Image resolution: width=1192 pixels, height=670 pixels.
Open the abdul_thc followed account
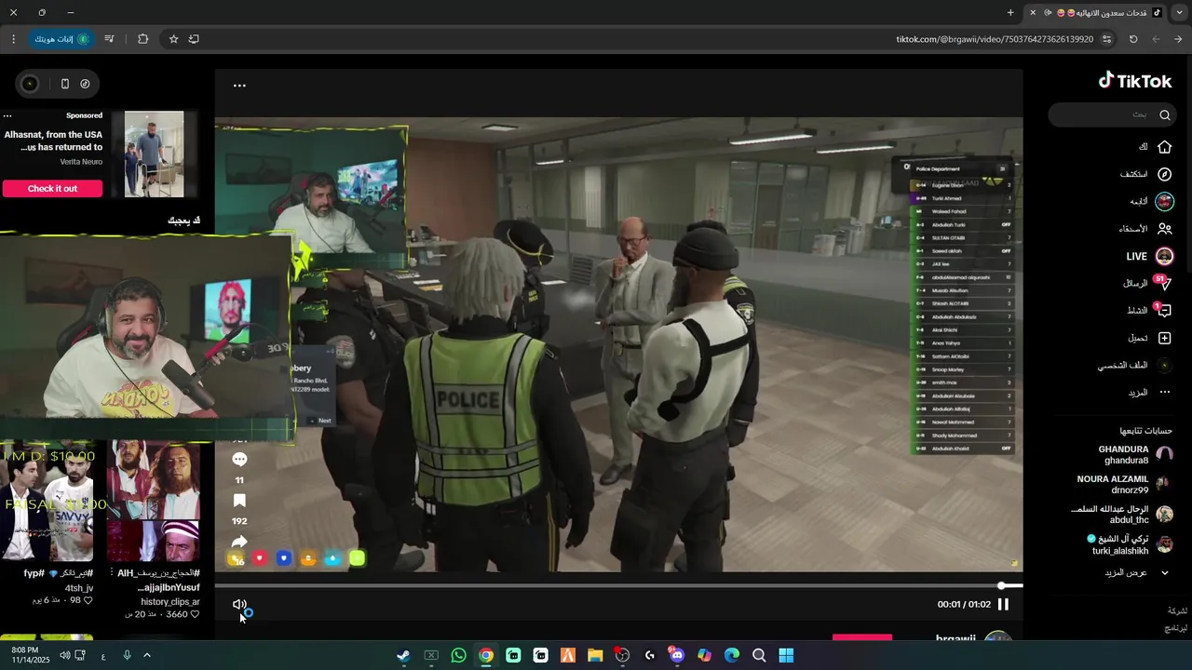[x=1122, y=515]
